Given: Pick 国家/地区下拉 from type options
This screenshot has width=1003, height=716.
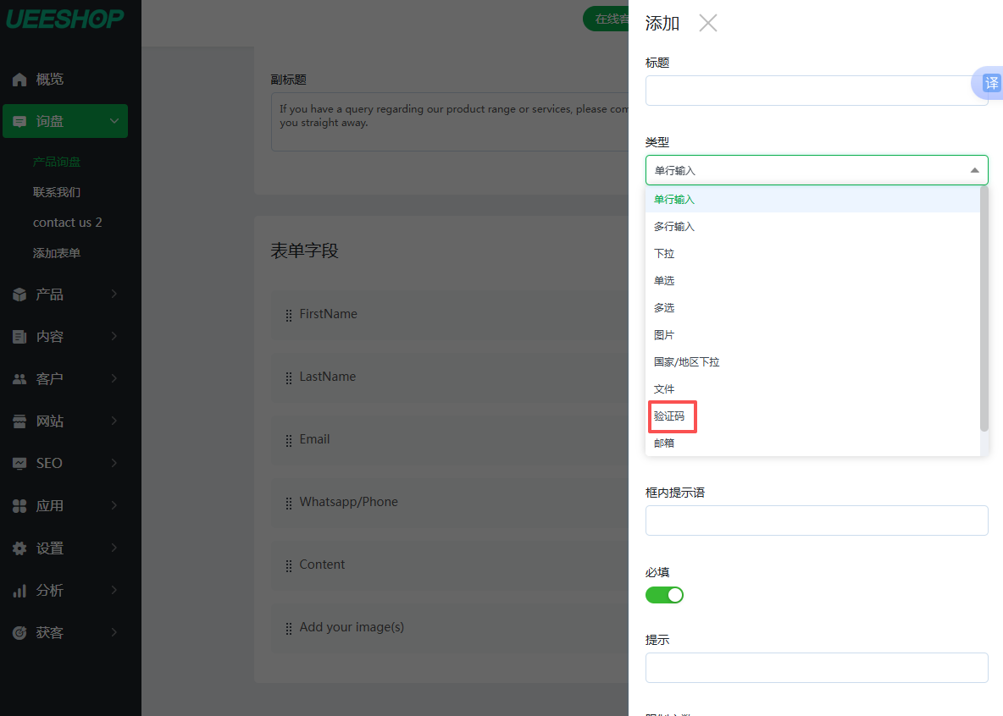Looking at the screenshot, I should click(686, 362).
